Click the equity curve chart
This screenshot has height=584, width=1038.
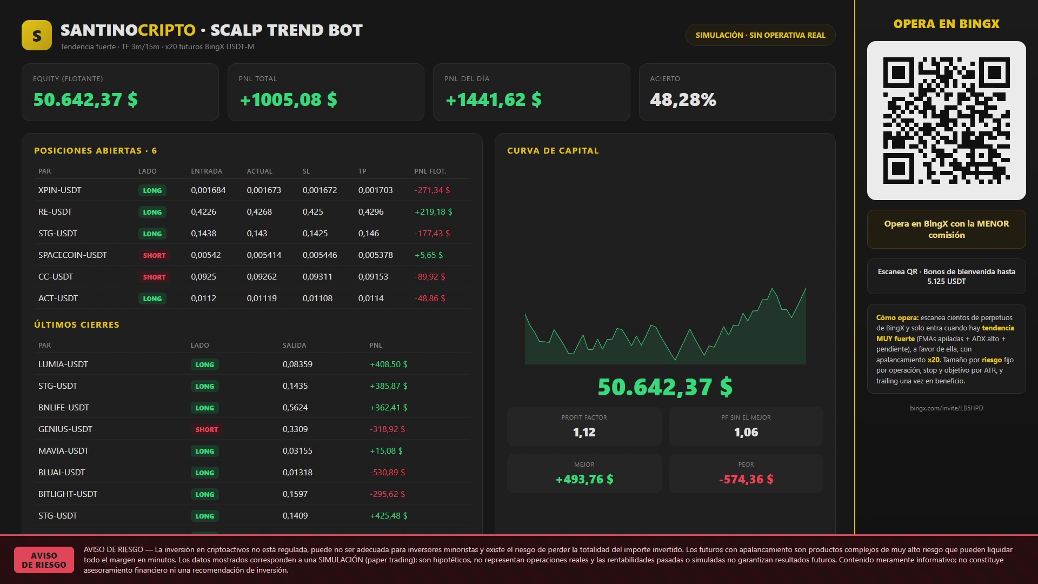point(665,326)
